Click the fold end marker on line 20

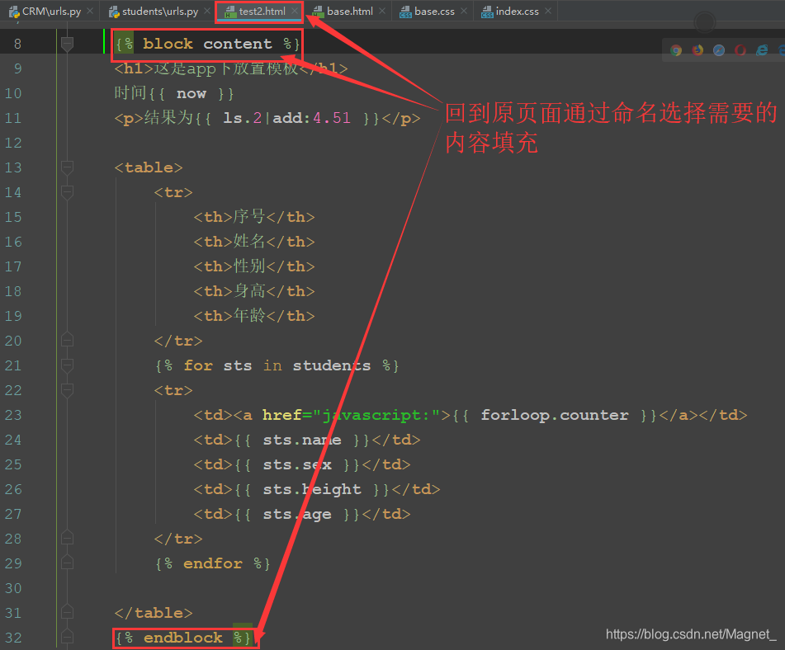[x=67, y=341]
